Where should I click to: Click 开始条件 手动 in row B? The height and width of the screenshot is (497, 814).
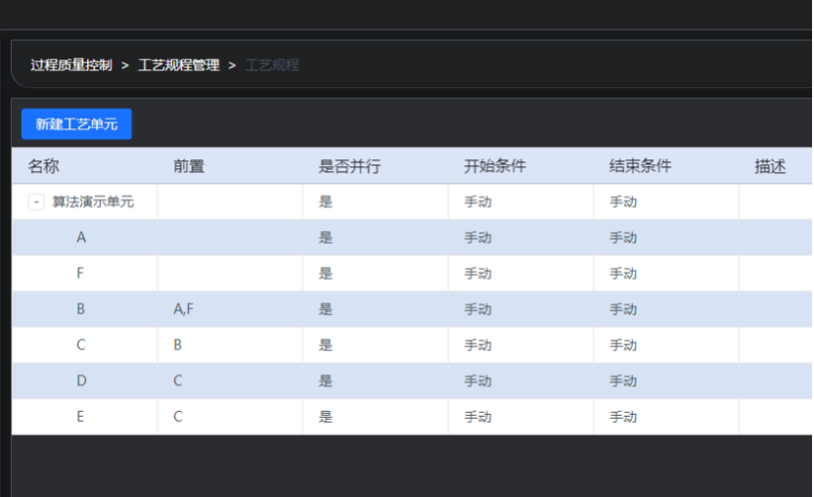coord(477,309)
